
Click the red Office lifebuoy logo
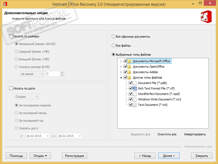pos(206,17)
